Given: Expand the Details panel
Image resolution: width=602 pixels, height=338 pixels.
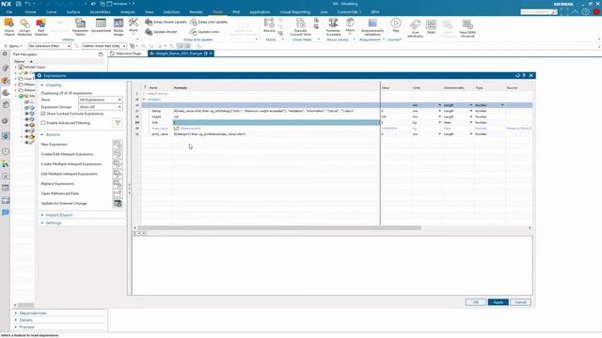Looking at the screenshot, I should click(25, 320).
